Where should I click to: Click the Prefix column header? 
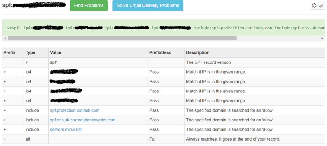point(9,52)
